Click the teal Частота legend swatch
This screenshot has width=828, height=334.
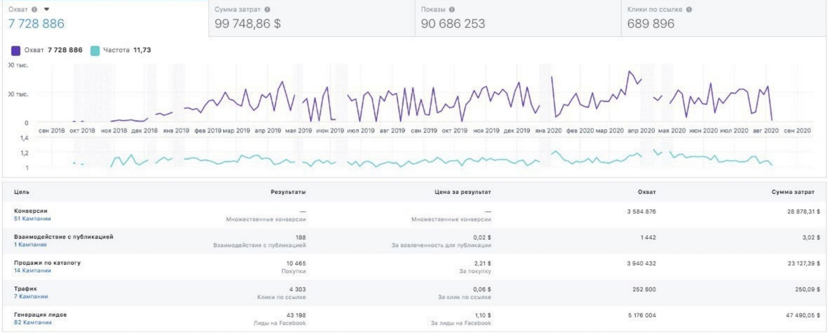[x=95, y=50]
